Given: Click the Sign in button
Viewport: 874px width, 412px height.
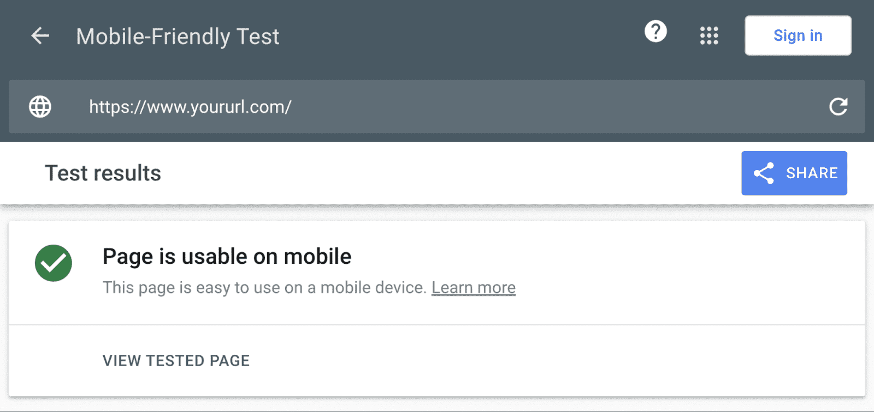Looking at the screenshot, I should (x=798, y=35).
